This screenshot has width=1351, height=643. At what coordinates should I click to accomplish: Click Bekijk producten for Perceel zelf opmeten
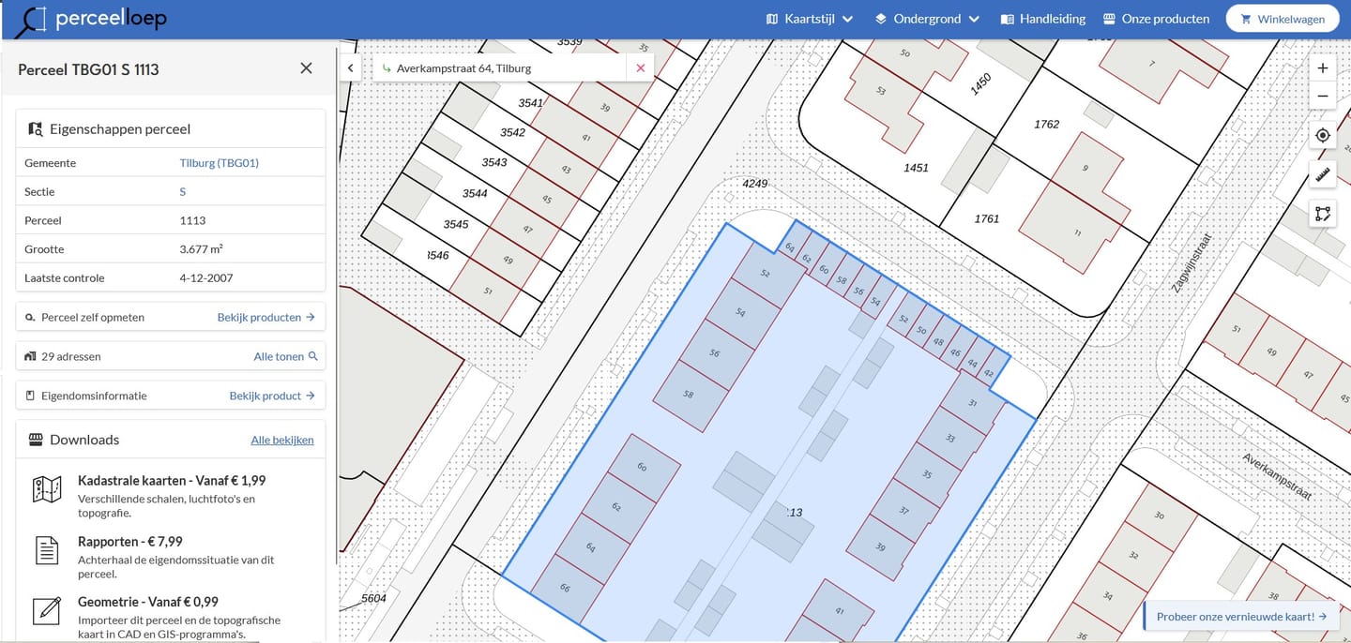coord(266,318)
